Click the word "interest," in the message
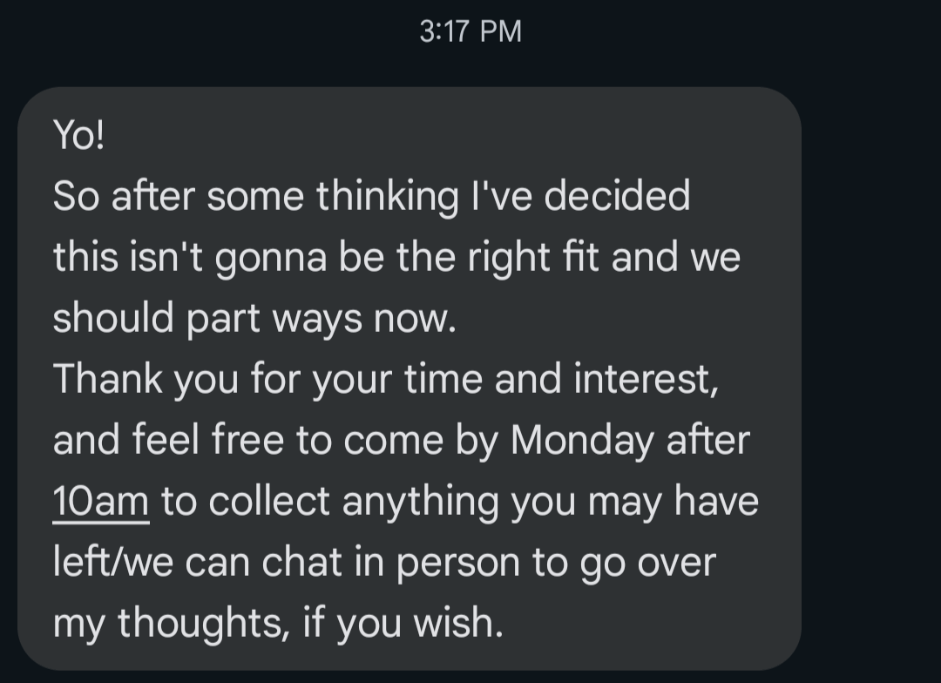The width and height of the screenshot is (941, 683). point(647,380)
